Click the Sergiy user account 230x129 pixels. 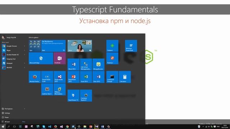(9, 37)
